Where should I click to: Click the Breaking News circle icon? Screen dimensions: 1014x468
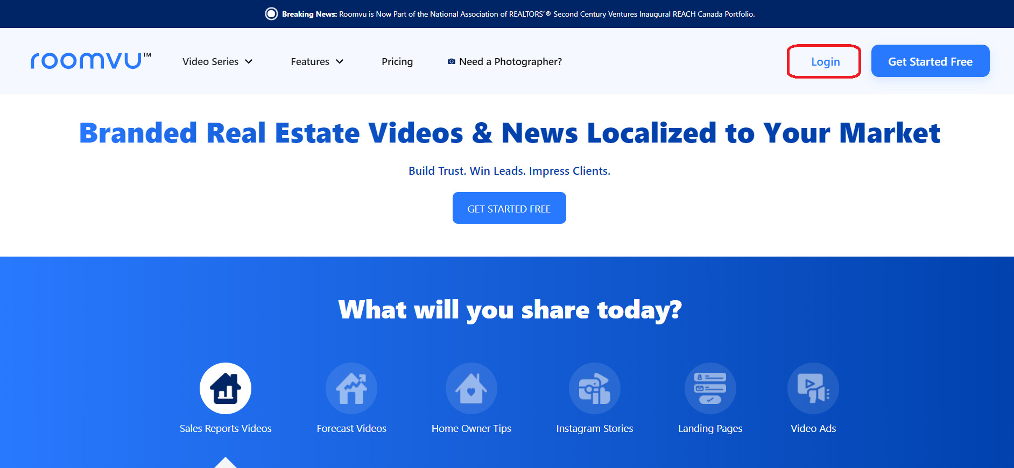(x=271, y=14)
